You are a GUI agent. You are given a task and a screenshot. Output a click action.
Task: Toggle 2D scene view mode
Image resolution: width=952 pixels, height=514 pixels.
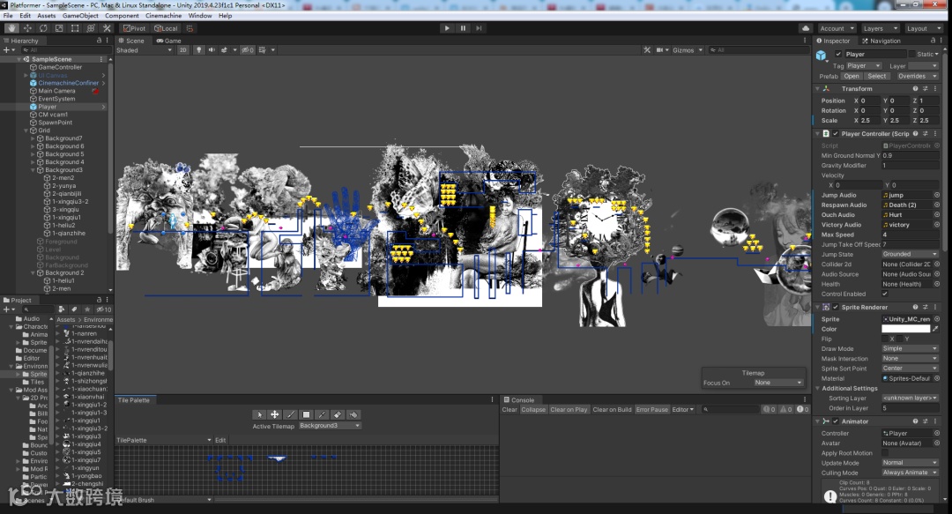click(182, 50)
